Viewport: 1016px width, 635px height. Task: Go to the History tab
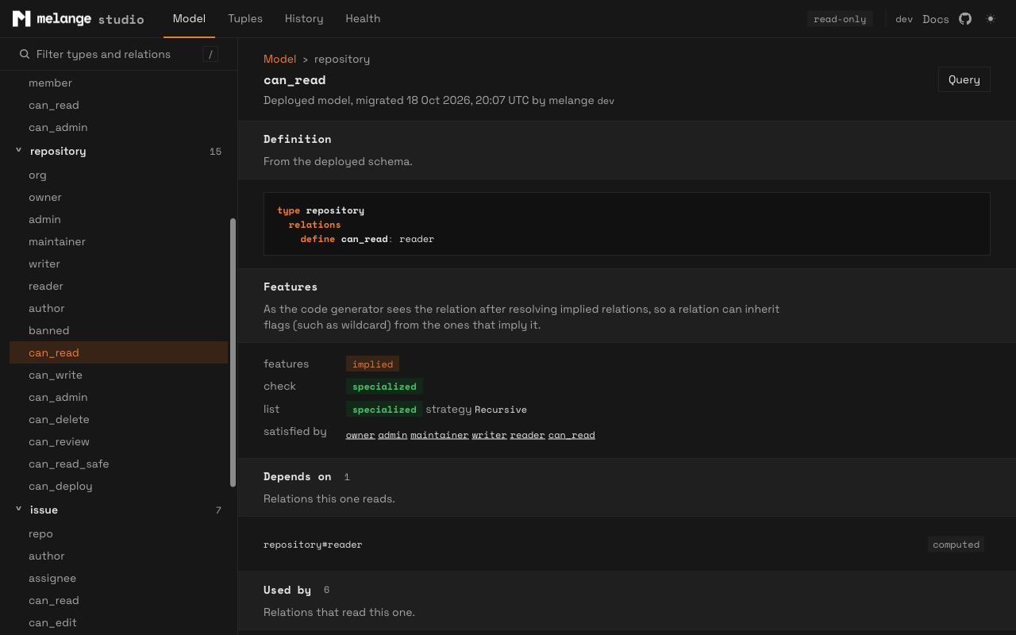click(304, 18)
